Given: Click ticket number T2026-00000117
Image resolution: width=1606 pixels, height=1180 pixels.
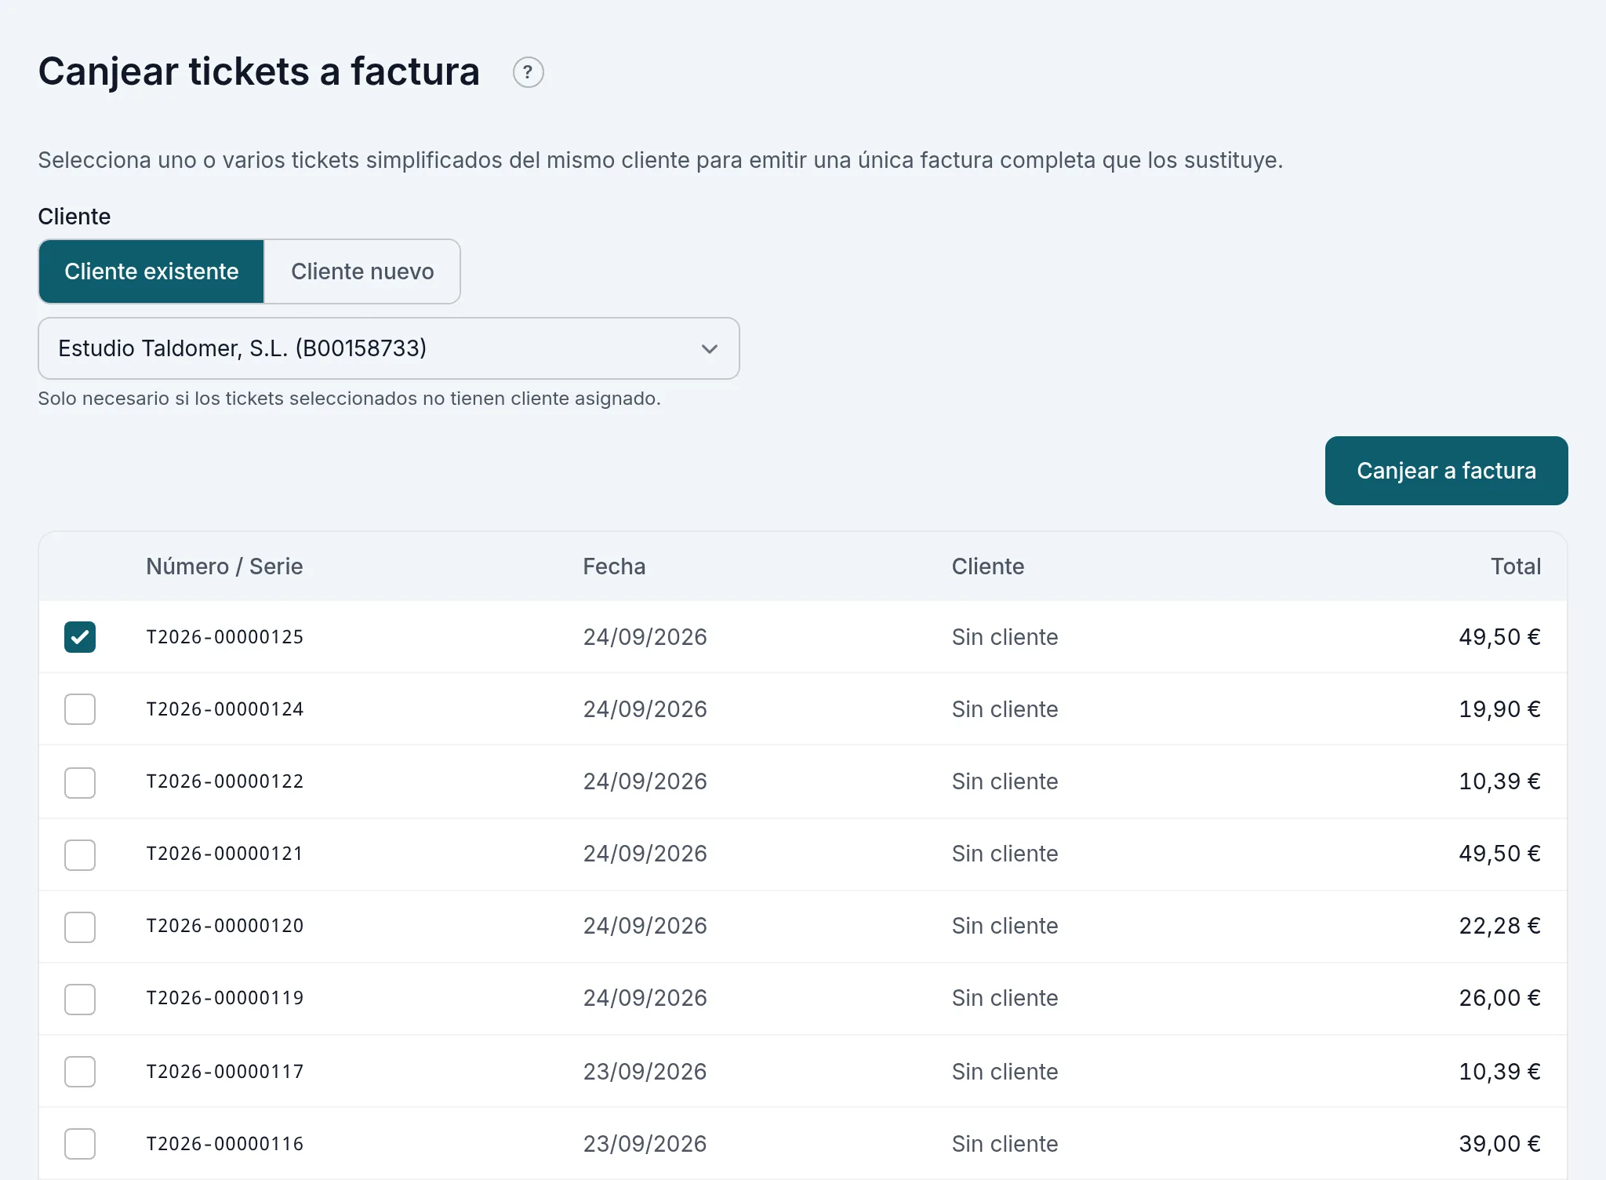Looking at the screenshot, I should pyautogui.click(x=224, y=1072).
